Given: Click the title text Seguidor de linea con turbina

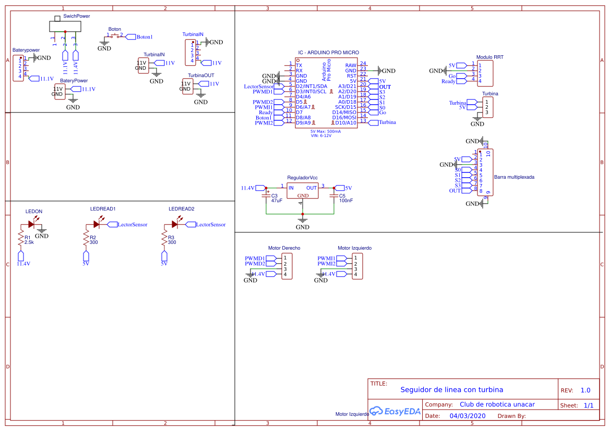Looking at the screenshot, I should pos(452,389).
